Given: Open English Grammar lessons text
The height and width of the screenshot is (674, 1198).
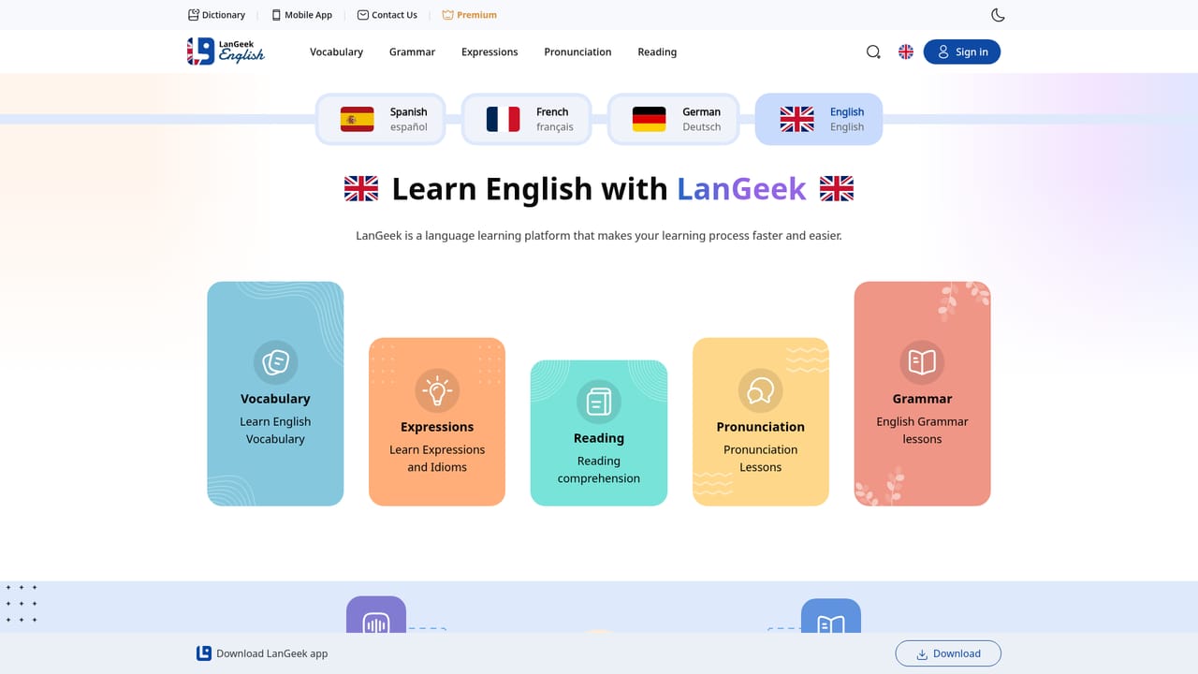Looking at the screenshot, I should [923, 431].
